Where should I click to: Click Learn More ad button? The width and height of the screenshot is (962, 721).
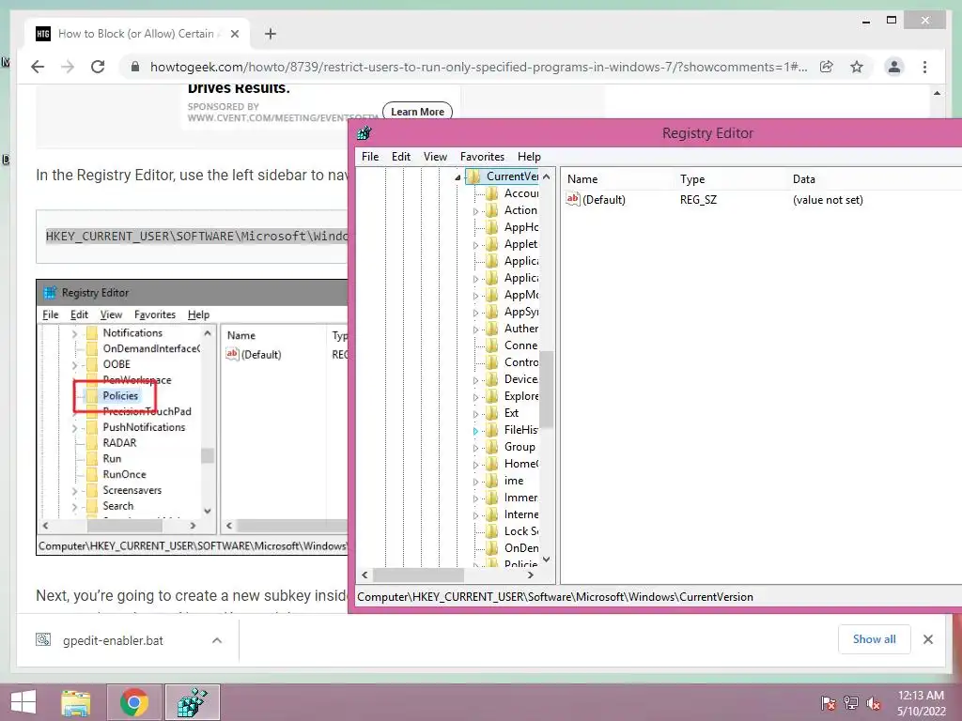[x=417, y=112]
